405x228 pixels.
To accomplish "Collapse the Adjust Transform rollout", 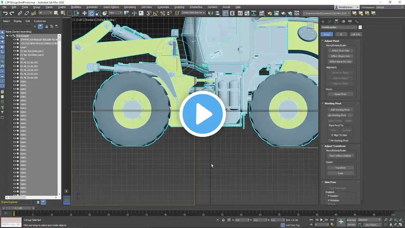I will coord(323,146).
